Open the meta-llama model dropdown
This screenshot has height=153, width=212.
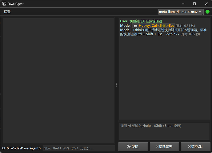(180, 12)
